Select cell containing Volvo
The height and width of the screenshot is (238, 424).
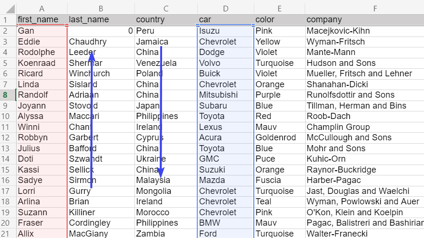226,63
